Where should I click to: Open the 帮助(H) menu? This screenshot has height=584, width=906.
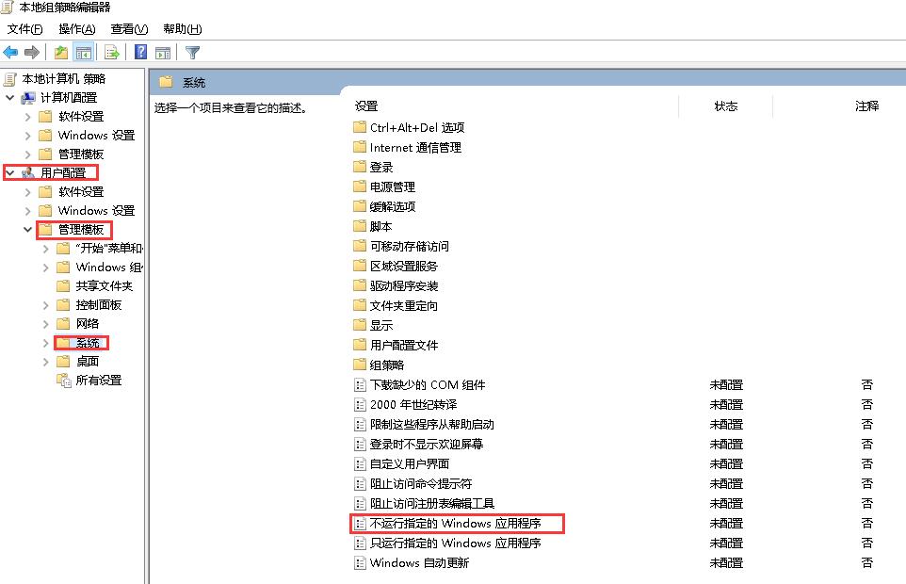tap(183, 29)
